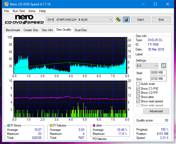Click the PI Failures total 7697

(x=81, y=138)
